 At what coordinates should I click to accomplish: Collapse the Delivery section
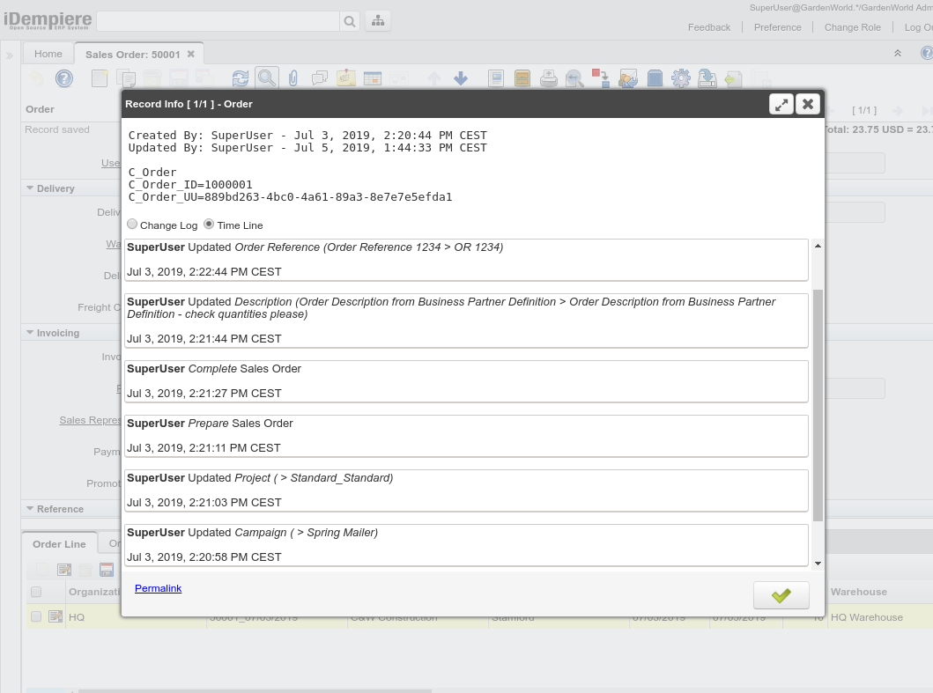click(x=29, y=188)
